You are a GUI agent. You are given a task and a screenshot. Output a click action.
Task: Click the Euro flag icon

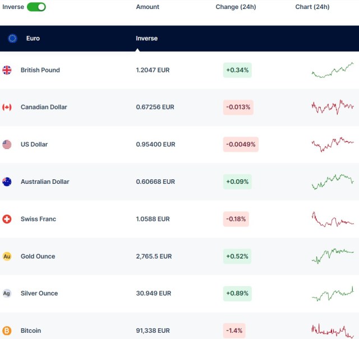pos(12,38)
